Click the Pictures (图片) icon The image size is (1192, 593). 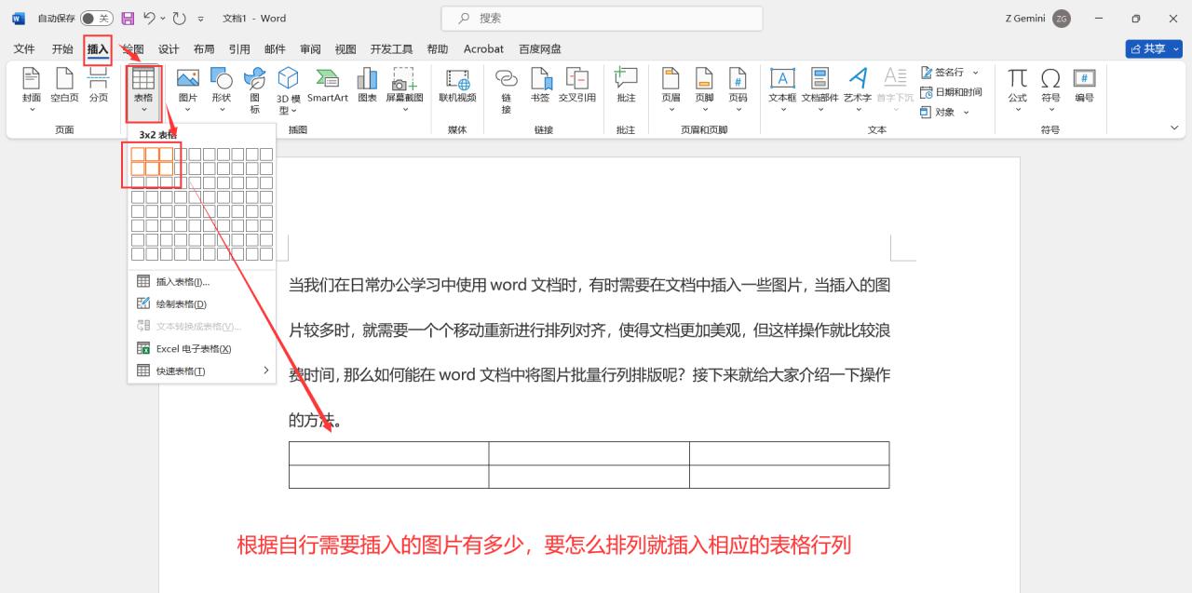pyautogui.click(x=188, y=89)
